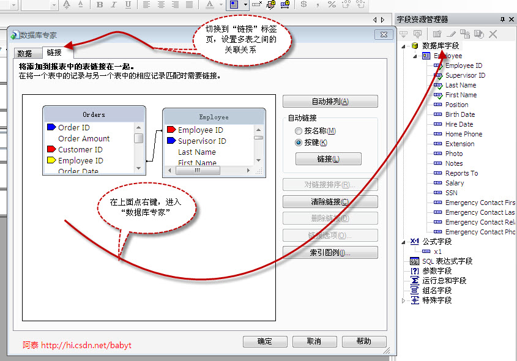Select the 按键(K) radio option
The width and height of the screenshot is (517, 361).
[x=311, y=143]
